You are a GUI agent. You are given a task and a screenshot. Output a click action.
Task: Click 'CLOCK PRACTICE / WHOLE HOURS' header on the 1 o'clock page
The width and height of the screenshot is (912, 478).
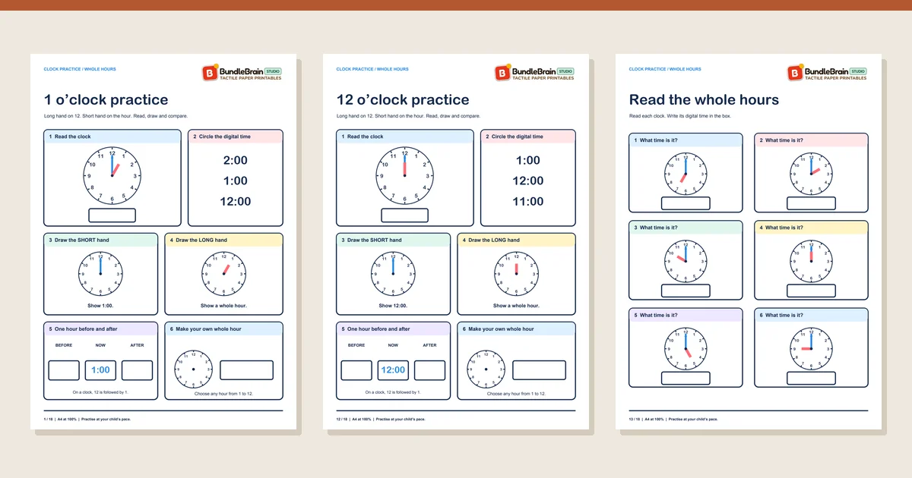point(80,69)
